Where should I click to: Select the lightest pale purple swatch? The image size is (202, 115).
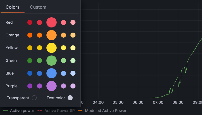(x=73, y=86)
